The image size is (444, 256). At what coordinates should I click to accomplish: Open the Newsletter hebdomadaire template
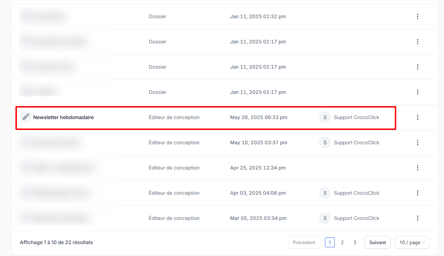click(63, 117)
